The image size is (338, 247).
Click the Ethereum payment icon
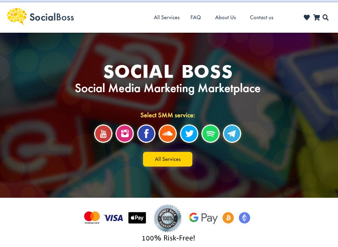coord(244,218)
